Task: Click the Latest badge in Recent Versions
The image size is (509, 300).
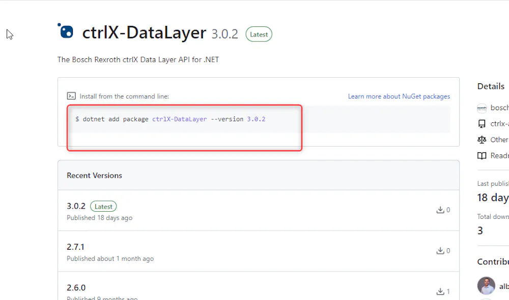Action: (x=103, y=207)
